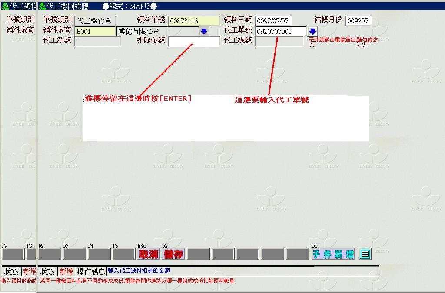Click the 取消 (Cancel) button

click(x=148, y=254)
